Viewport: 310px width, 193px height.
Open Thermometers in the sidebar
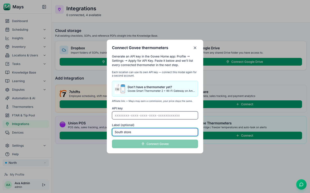coord(26,107)
